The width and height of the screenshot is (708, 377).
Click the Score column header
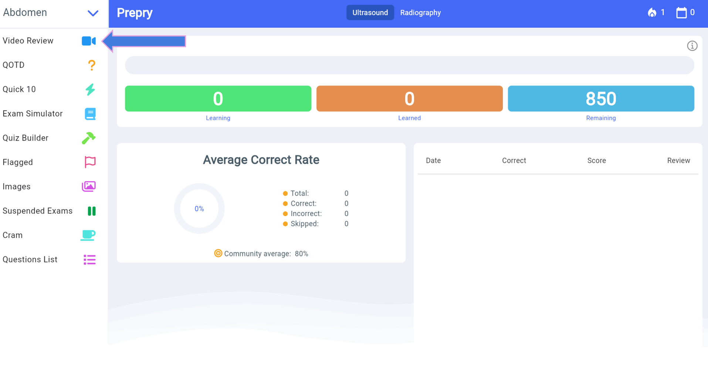click(596, 161)
